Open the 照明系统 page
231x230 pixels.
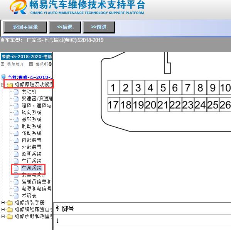32,154
